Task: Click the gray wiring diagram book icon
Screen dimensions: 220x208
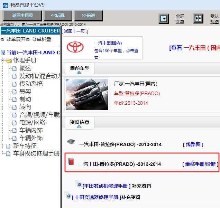Action: tap(71, 142)
